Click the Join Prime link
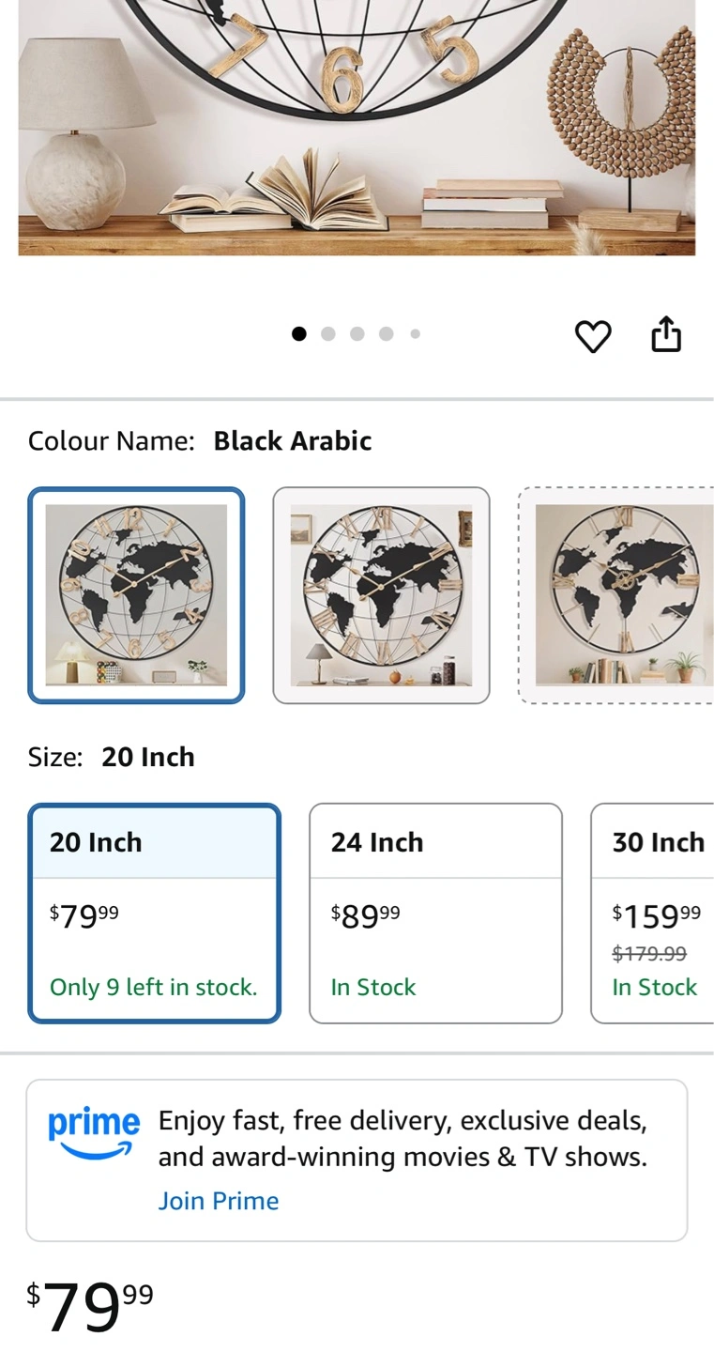The height and width of the screenshot is (1352, 714). (219, 1201)
